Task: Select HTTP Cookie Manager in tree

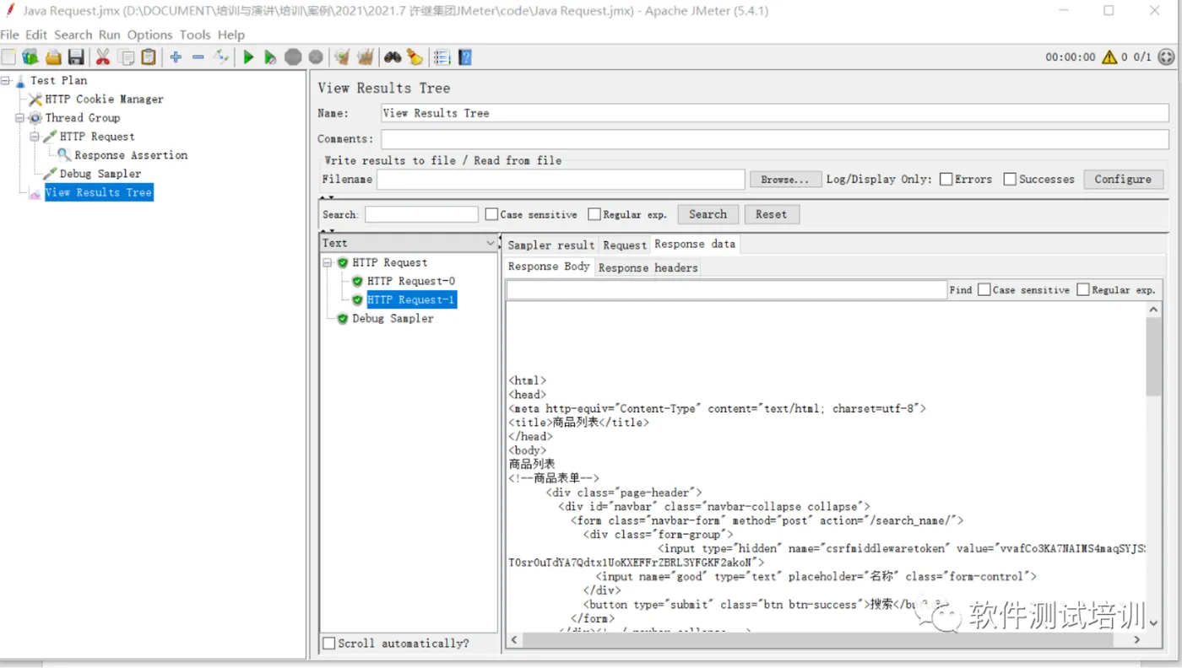Action: 105,100
